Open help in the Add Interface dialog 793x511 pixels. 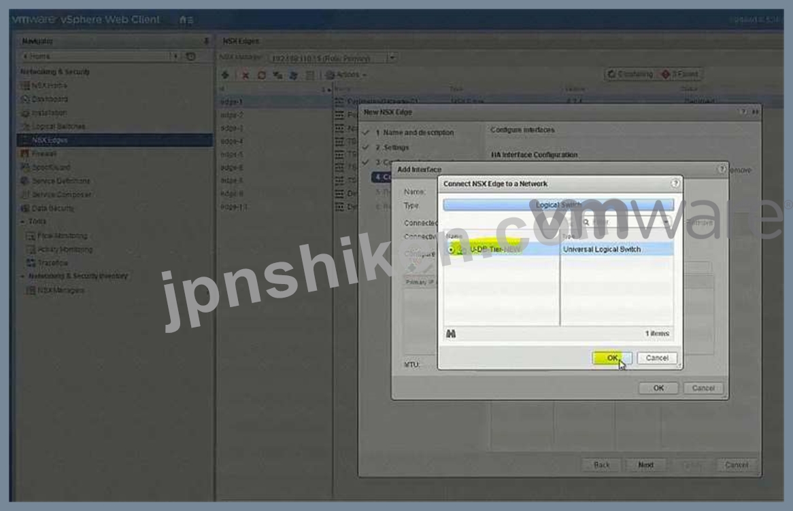click(722, 169)
